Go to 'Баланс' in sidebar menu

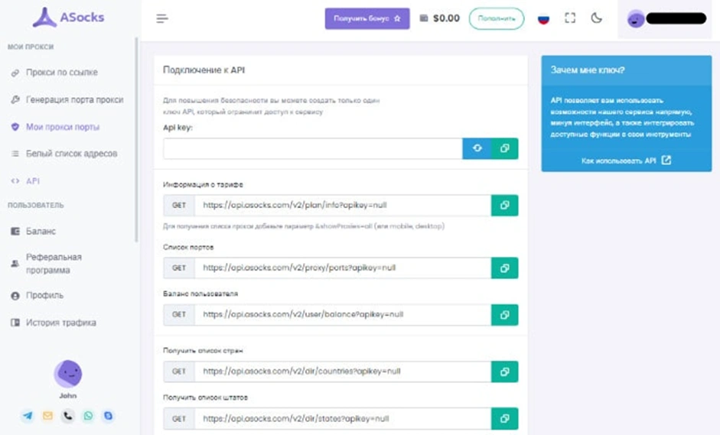click(x=41, y=231)
